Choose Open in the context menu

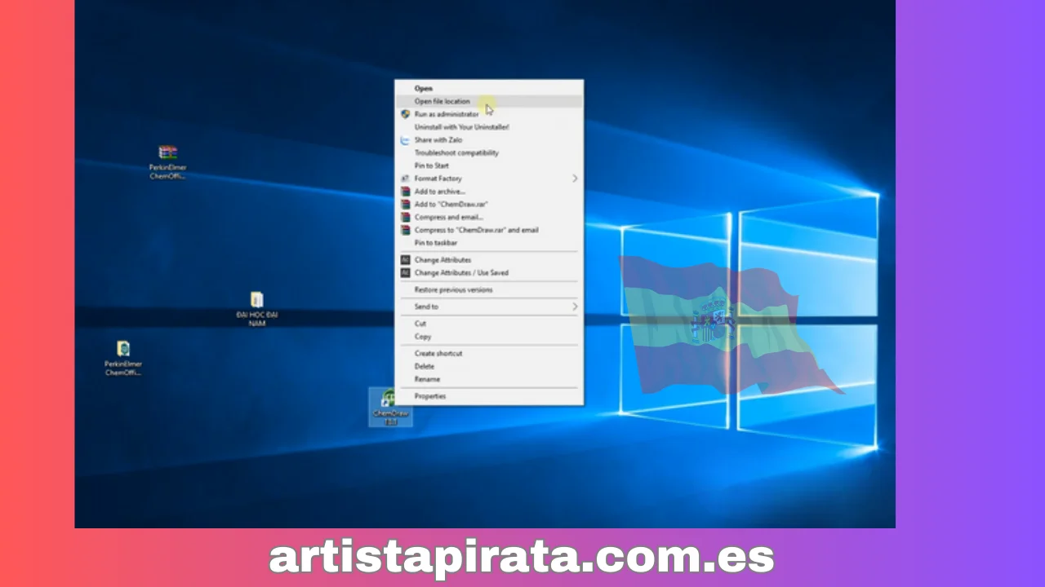pos(488,88)
